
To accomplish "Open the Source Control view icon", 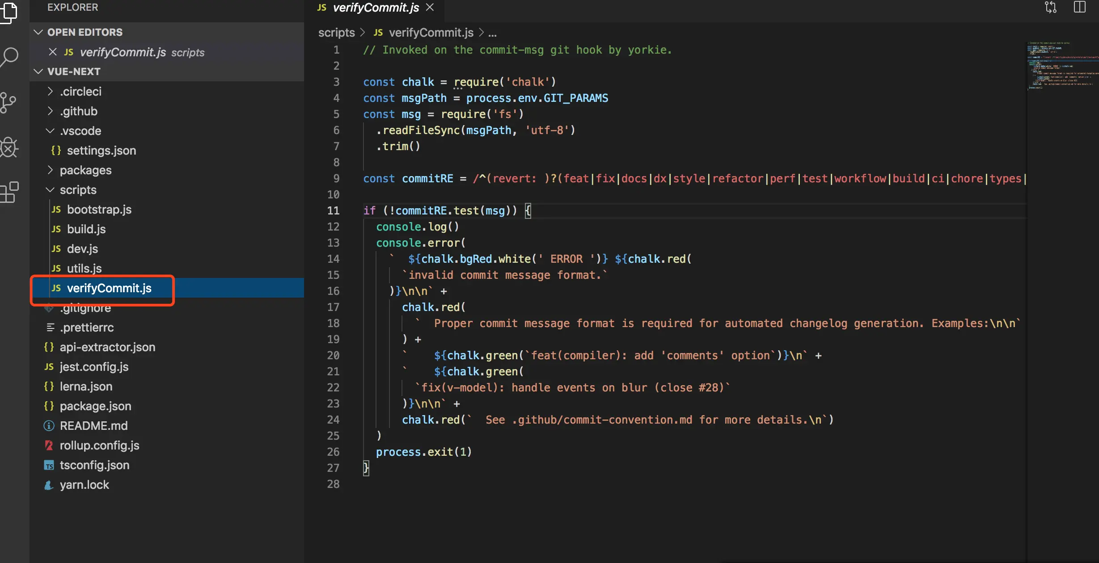I will tap(9, 103).
